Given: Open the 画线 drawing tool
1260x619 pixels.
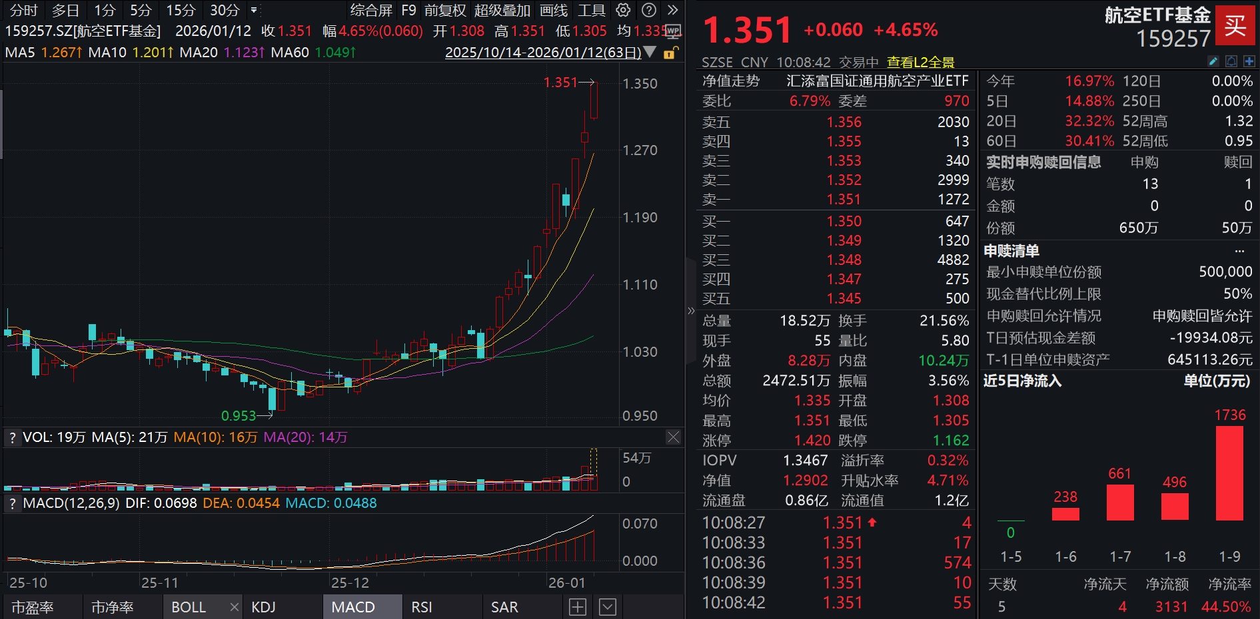Looking at the screenshot, I should (x=552, y=10).
